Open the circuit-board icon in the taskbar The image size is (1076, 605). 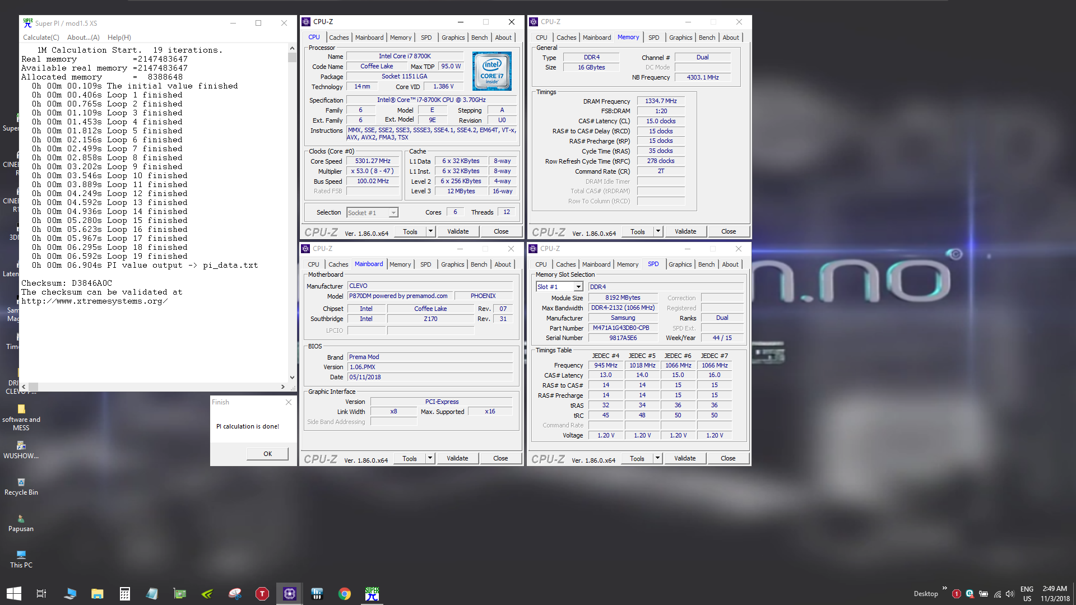pyautogui.click(x=180, y=593)
